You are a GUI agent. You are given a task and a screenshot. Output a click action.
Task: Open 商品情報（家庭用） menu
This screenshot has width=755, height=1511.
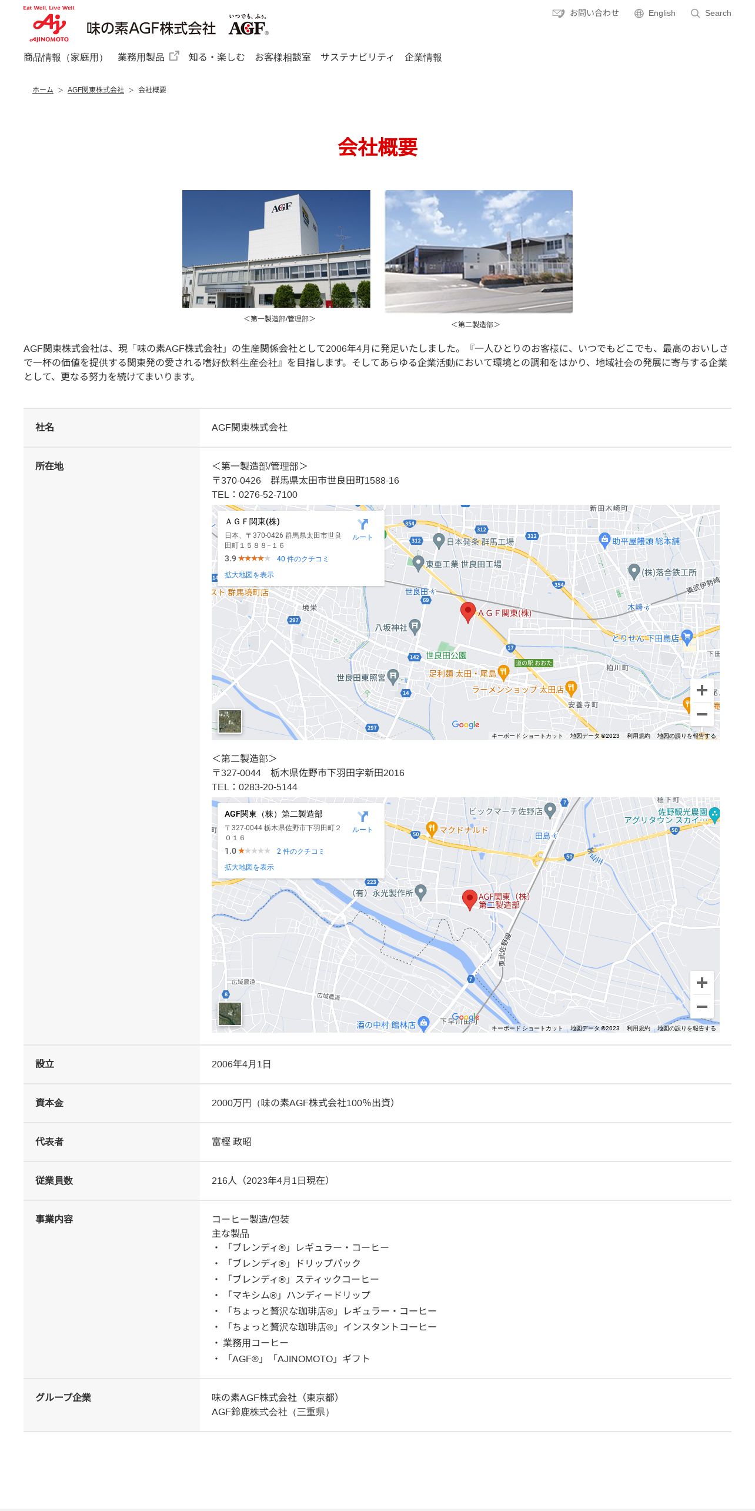pyautogui.click(x=66, y=57)
